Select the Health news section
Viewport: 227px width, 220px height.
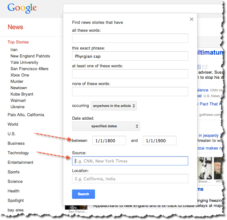coord(13,191)
